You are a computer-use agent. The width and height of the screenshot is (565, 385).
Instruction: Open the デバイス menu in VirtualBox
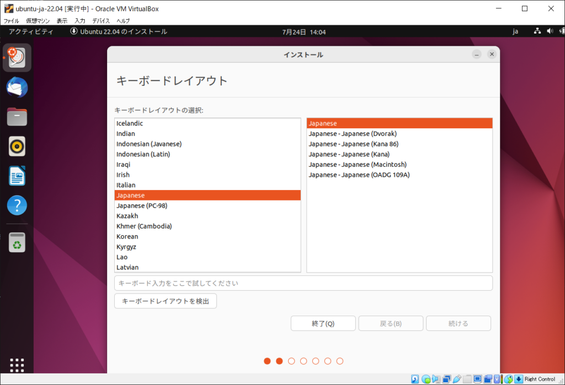coord(101,21)
